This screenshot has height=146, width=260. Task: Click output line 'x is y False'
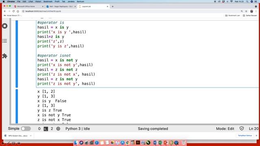[x=52, y=101]
